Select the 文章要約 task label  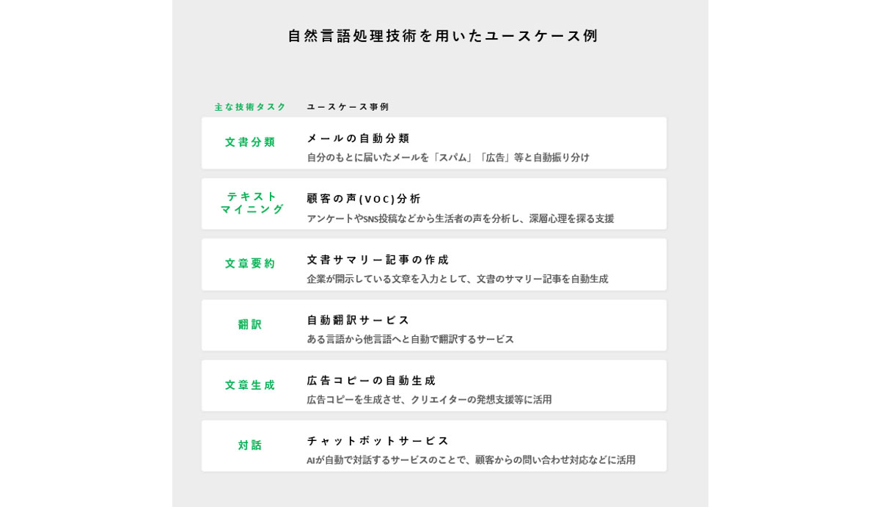[250, 263]
